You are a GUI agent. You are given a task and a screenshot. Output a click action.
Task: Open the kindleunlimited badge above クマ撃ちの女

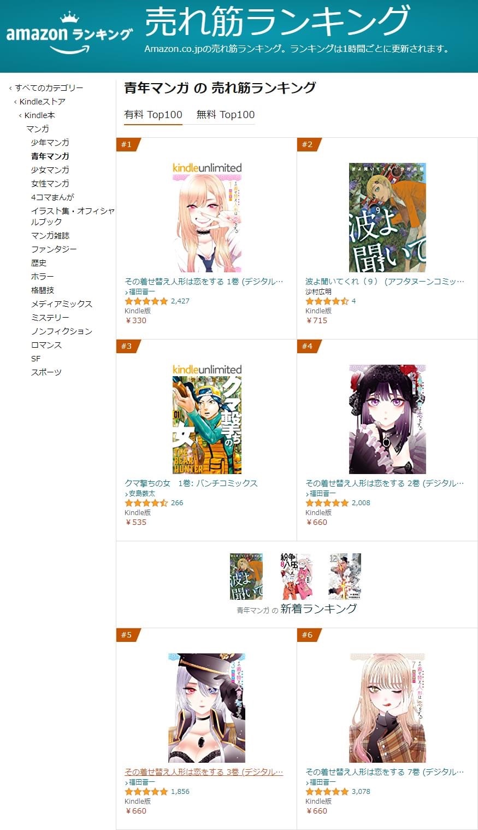coord(207,370)
